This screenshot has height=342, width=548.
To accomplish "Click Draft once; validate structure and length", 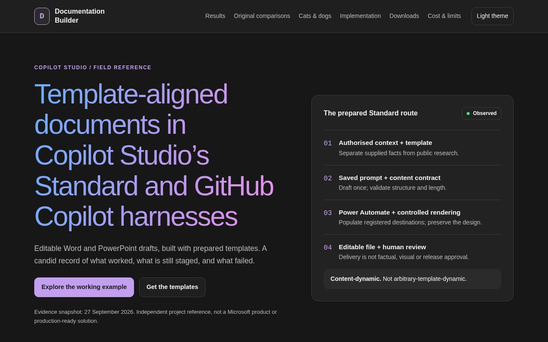I will coord(393,188).
